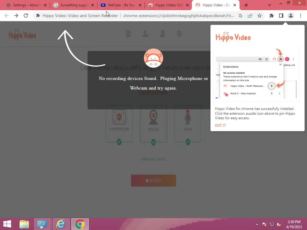Click the extensions pinning tutorial image

(257, 74)
